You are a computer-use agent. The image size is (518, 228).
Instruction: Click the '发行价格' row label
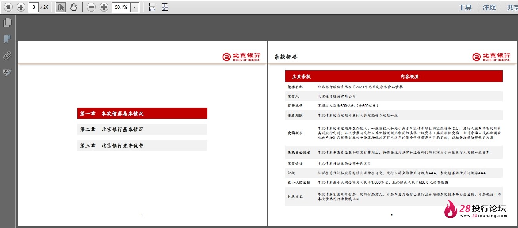click(x=295, y=163)
